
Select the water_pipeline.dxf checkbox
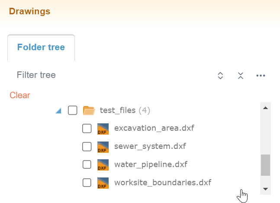coord(87,165)
